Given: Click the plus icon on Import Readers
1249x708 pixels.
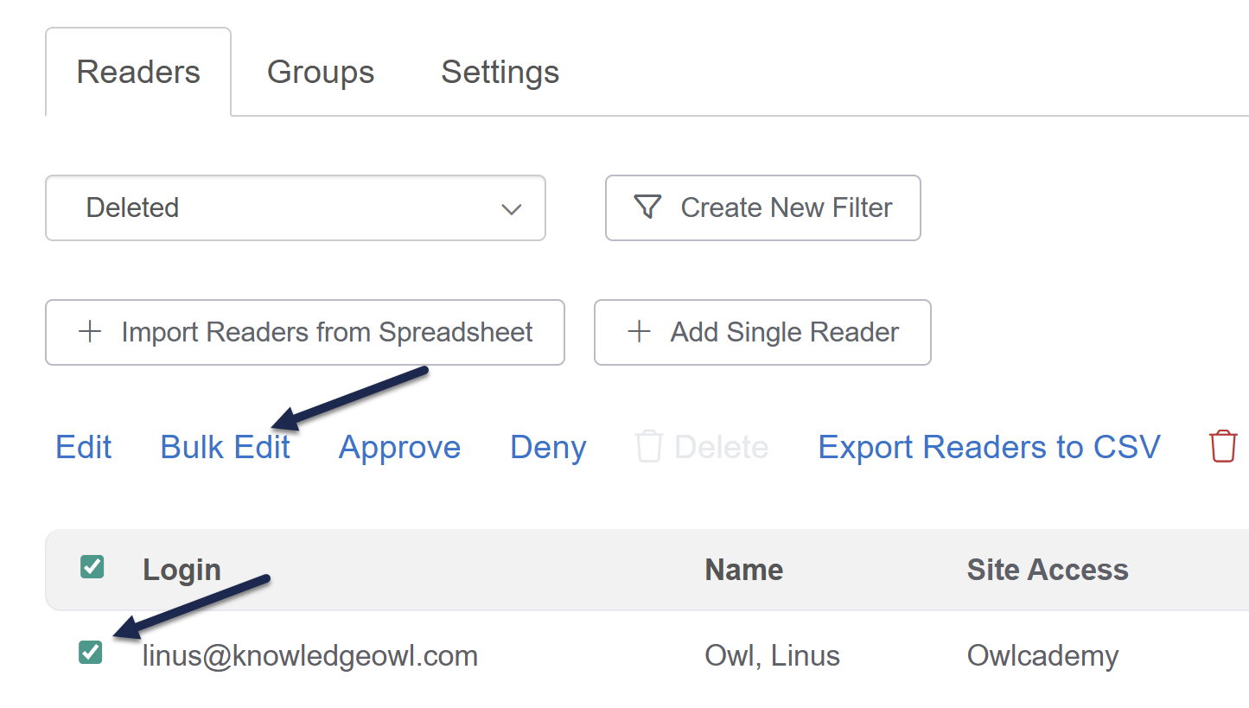Looking at the screenshot, I should click(x=90, y=332).
